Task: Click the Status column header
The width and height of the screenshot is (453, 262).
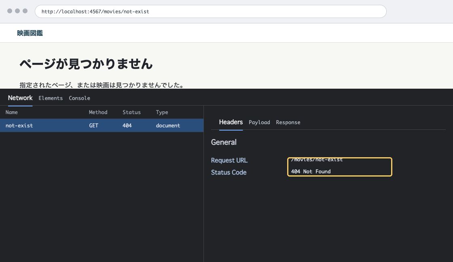Action: 131,112
